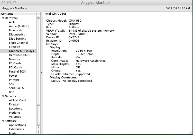Show FireWire device details

[14, 47]
